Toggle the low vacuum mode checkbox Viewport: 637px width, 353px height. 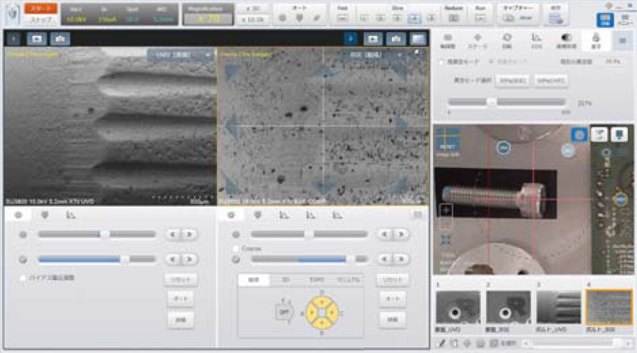[442, 61]
